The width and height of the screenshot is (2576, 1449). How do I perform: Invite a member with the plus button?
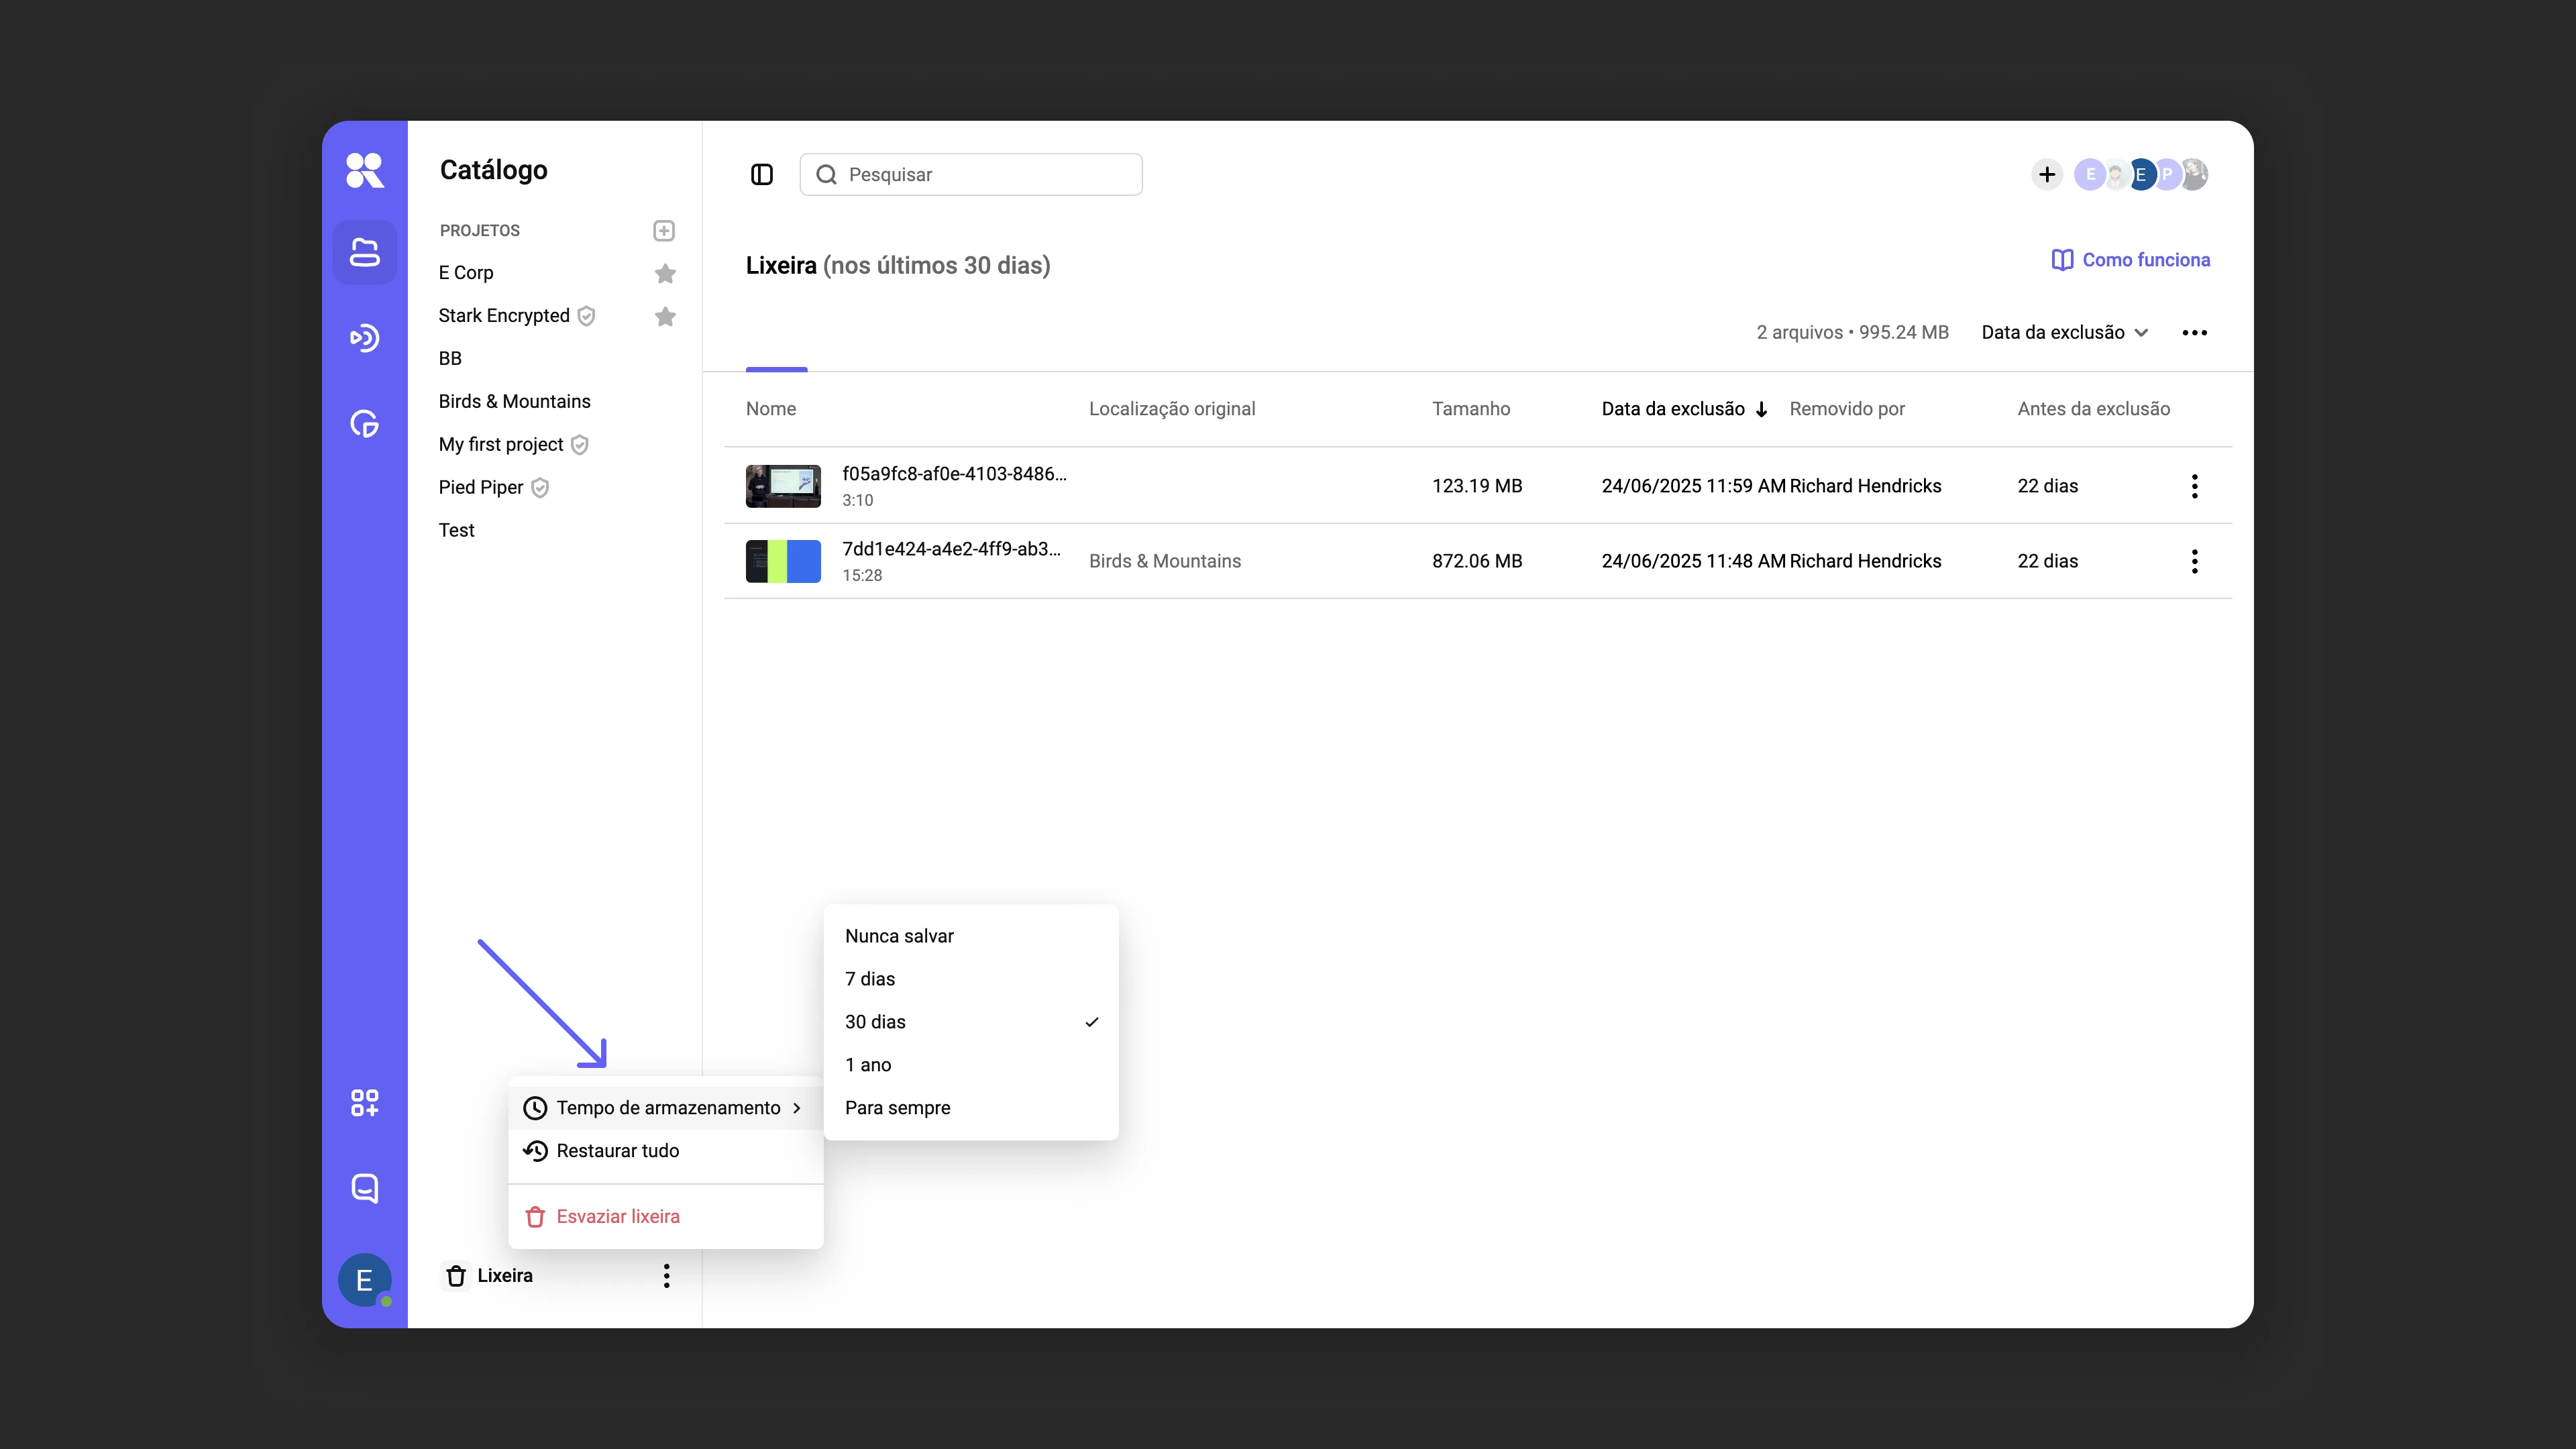[x=2047, y=175]
